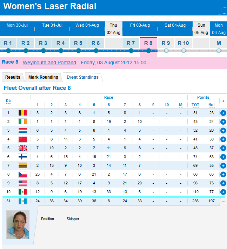Expand rank 9 row details
The image size is (227, 249).
pos(223,183)
